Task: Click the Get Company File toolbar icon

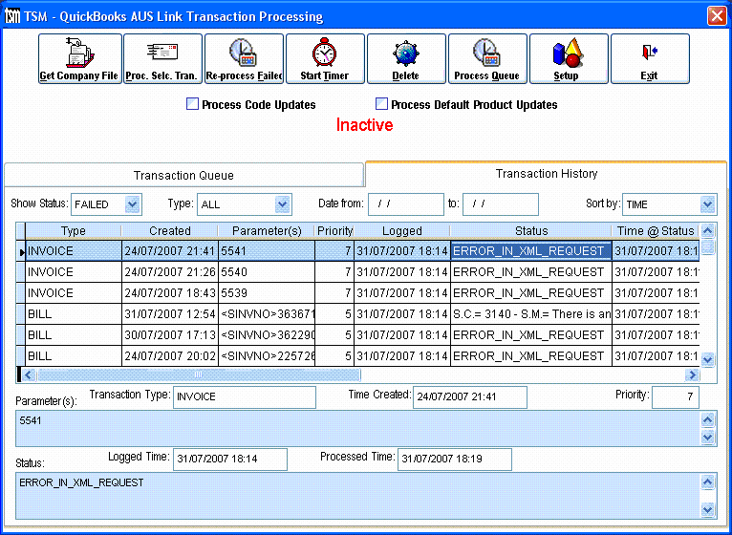Action: (79, 58)
